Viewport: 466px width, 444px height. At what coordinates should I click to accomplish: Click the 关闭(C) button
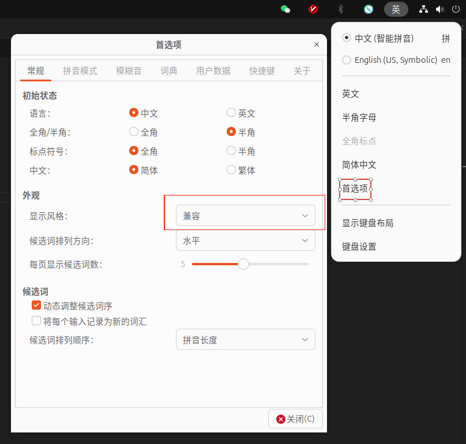(295, 419)
